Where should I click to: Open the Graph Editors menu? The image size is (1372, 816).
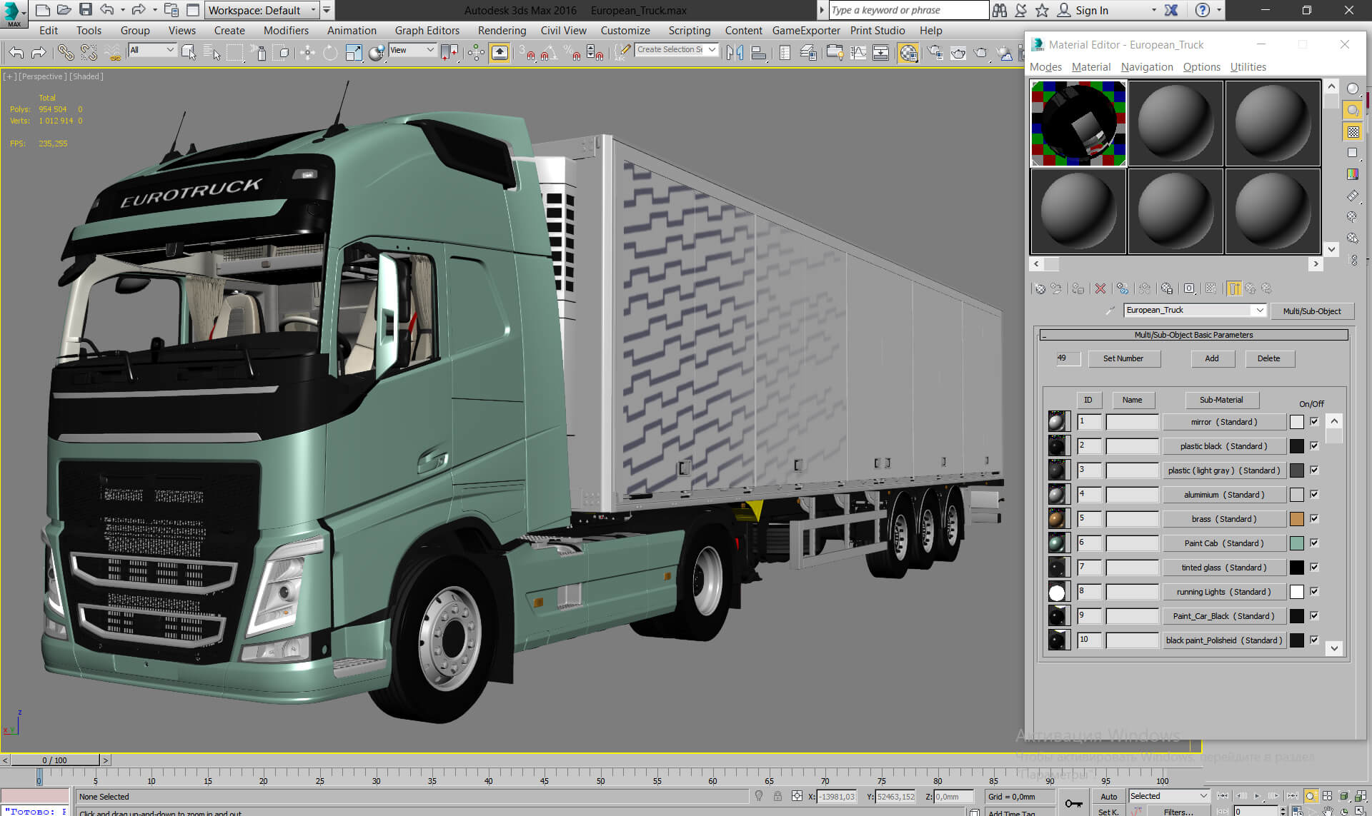[x=427, y=31]
